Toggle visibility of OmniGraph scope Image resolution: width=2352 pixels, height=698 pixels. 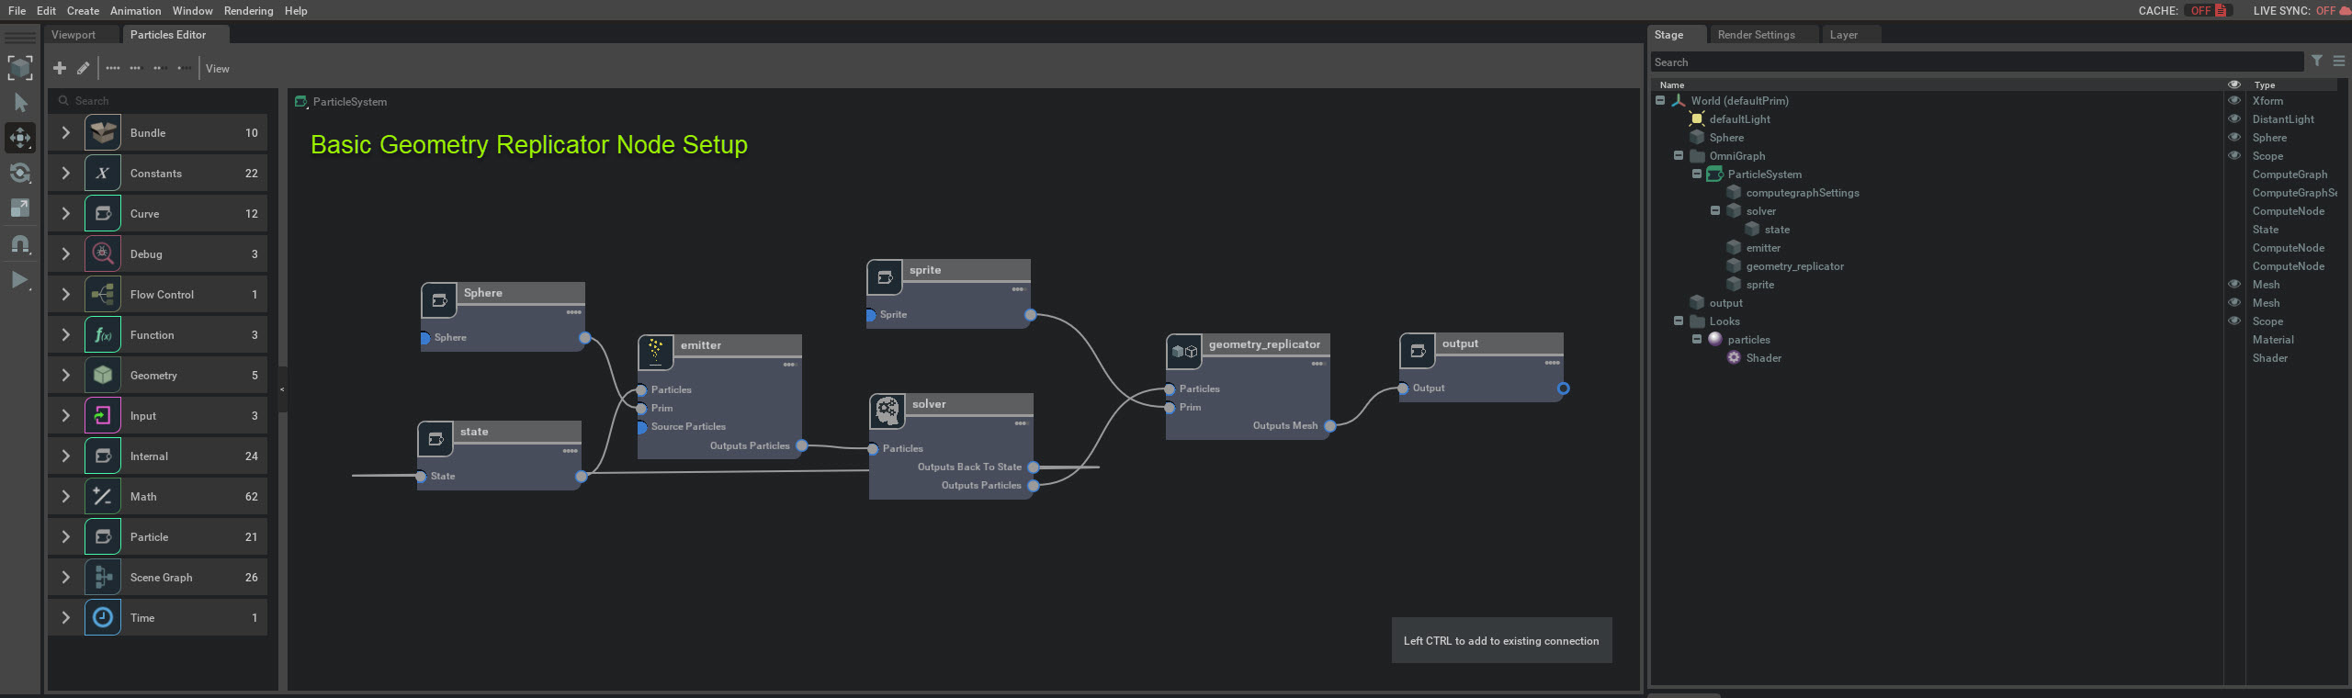(2234, 156)
